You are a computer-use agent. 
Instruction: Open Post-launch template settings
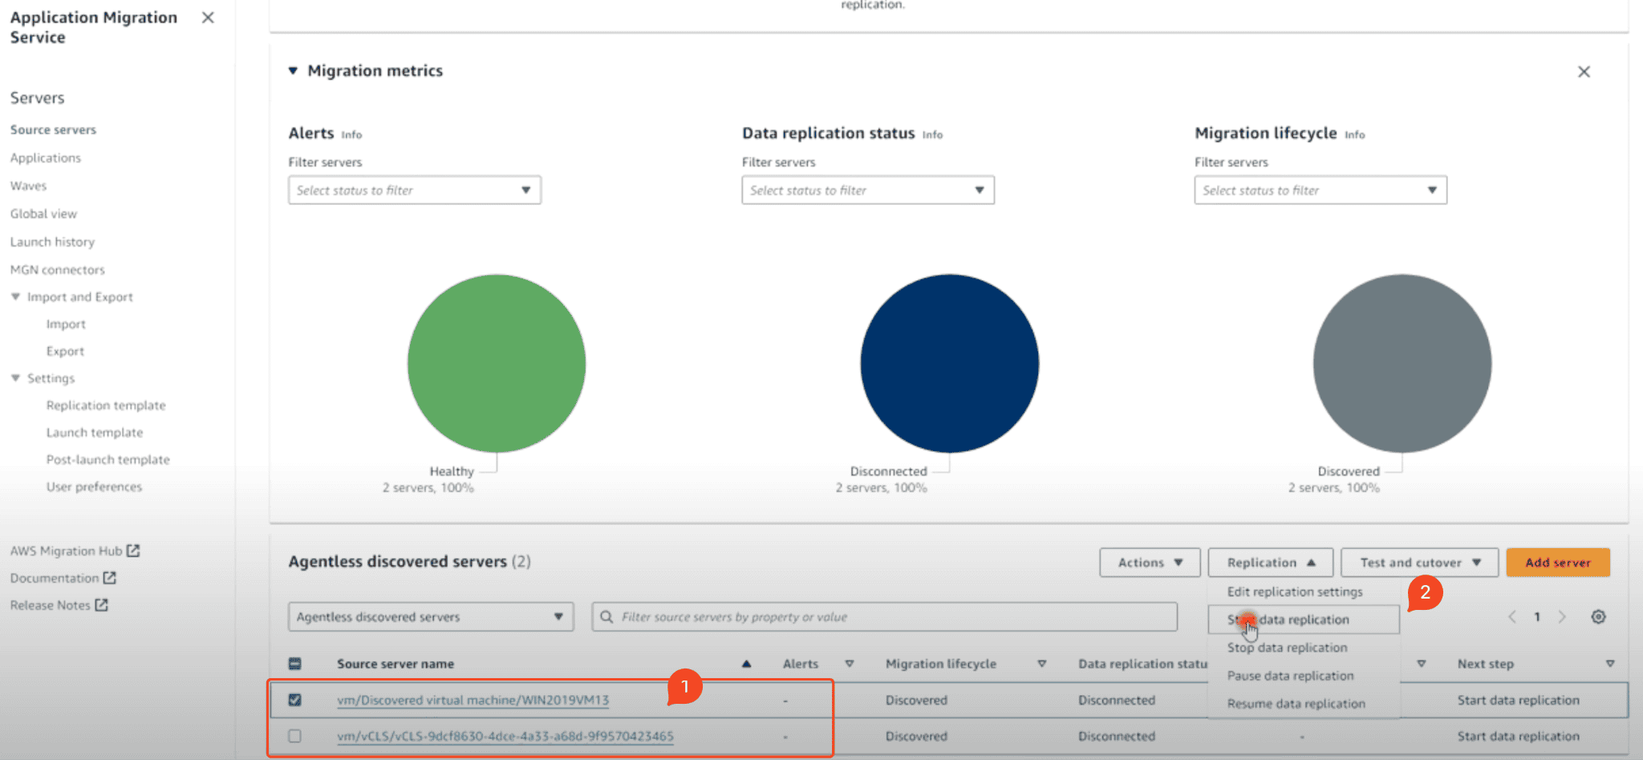[x=108, y=460]
